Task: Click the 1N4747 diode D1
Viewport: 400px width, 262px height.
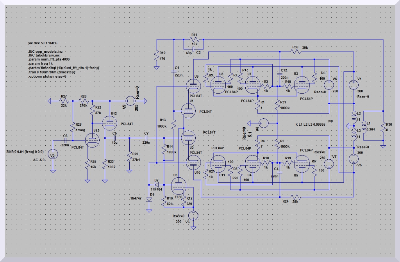Action: pyautogui.click(x=149, y=199)
